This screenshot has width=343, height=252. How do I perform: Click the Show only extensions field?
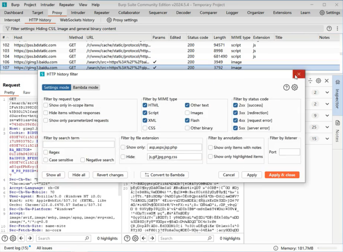tap(174, 147)
